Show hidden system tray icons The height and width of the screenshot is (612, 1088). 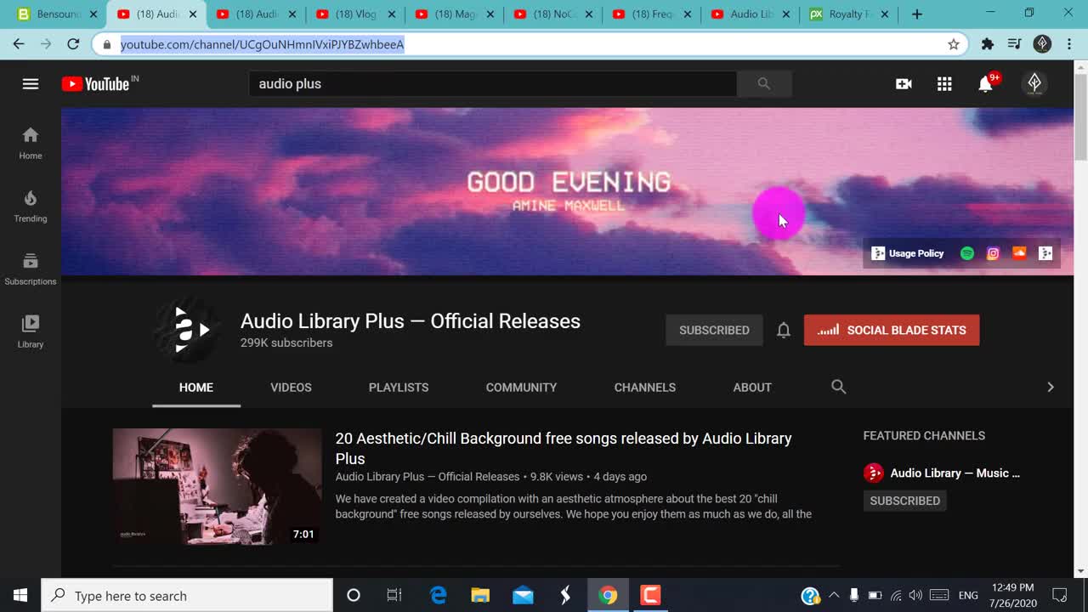[834, 595]
